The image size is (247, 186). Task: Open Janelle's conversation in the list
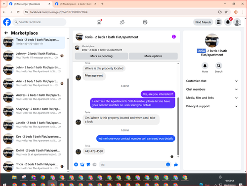click(34, 124)
